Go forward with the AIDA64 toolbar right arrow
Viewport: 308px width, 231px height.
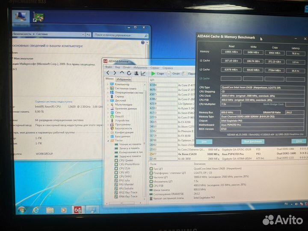pyautogui.click(x=115, y=73)
